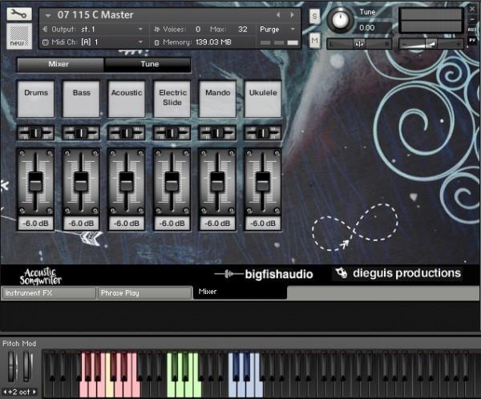Play a blue highlighted piano key

233,389
